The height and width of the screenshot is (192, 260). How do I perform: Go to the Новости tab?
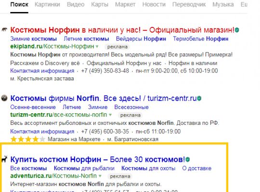pos(154,4)
